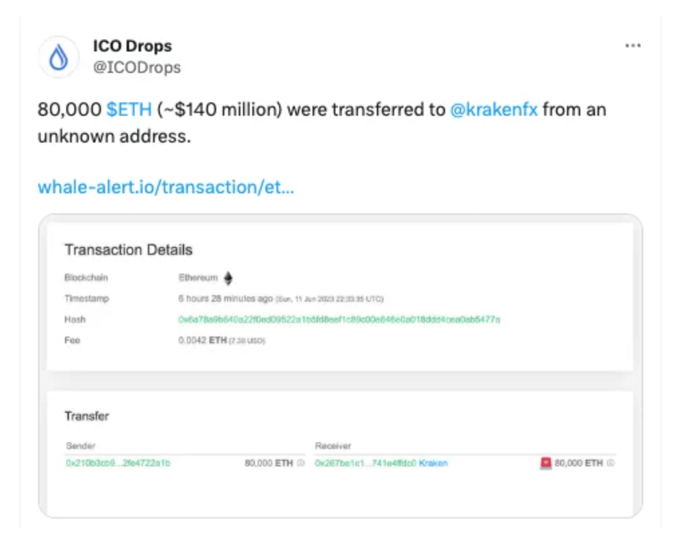Click the fee value 0.0042 ETH

(x=203, y=341)
